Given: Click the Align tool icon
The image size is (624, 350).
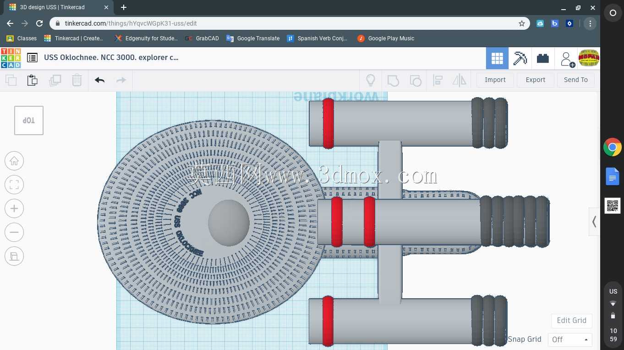Looking at the screenshot, I should (x=438, y=81).
